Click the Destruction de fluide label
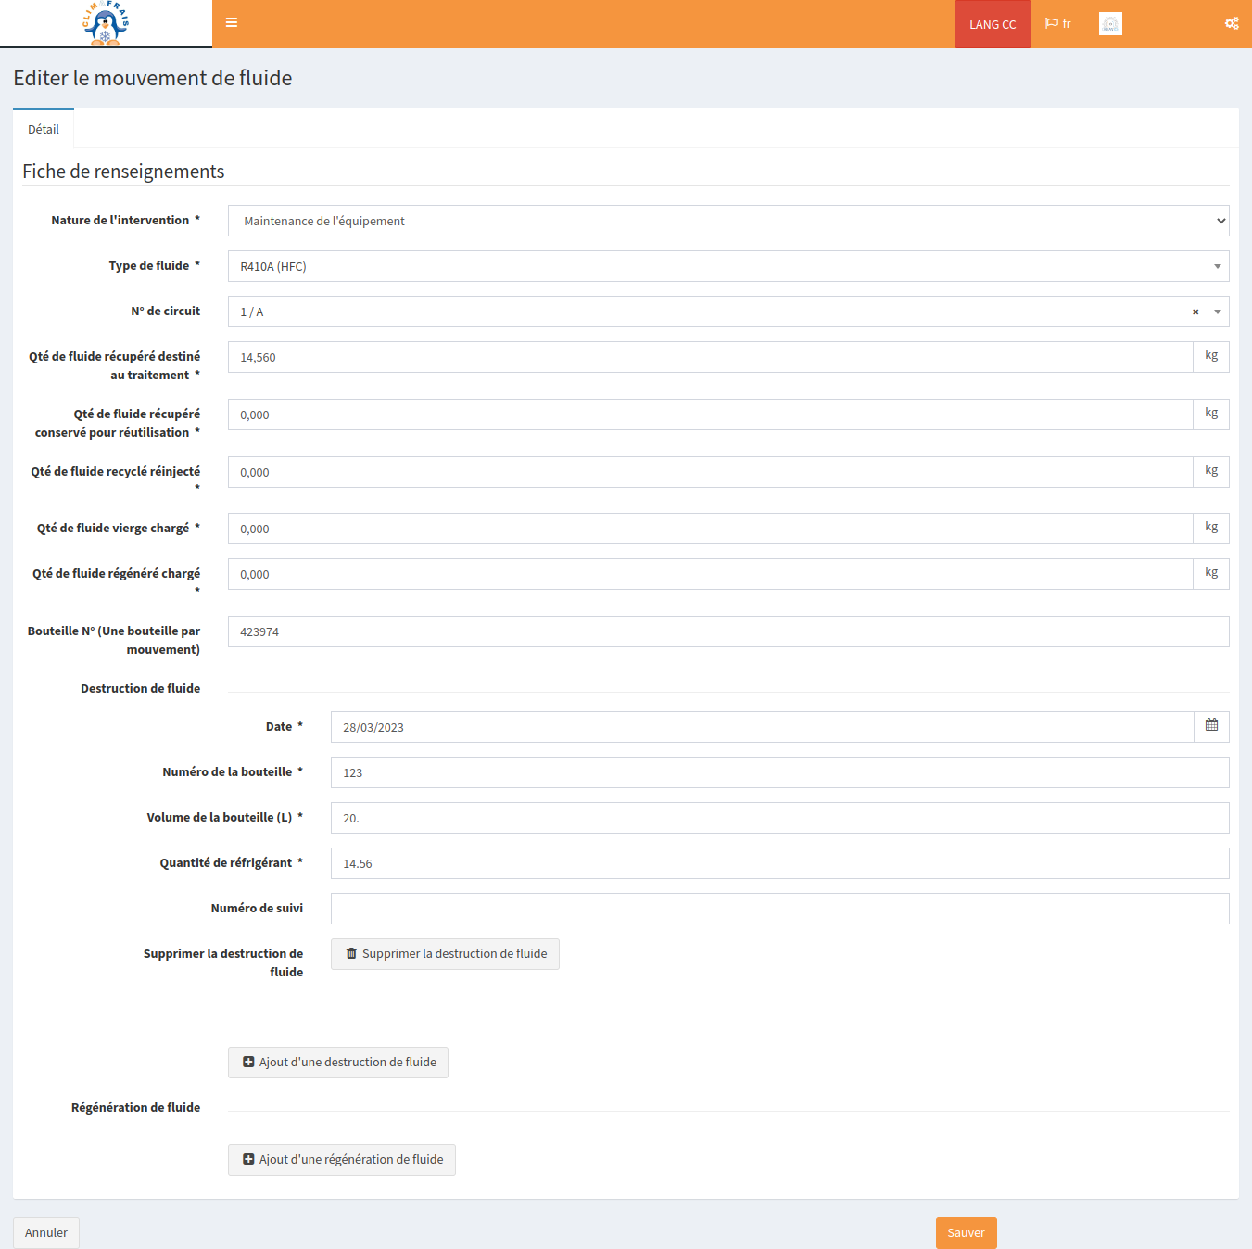This screenshot has width=1252, height=1249. pos(140,688)
